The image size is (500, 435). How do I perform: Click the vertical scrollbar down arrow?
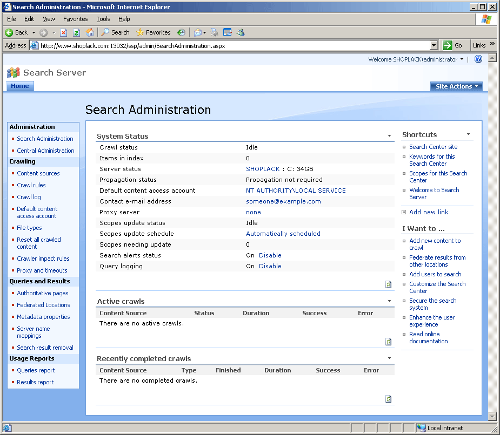(492, 416)
